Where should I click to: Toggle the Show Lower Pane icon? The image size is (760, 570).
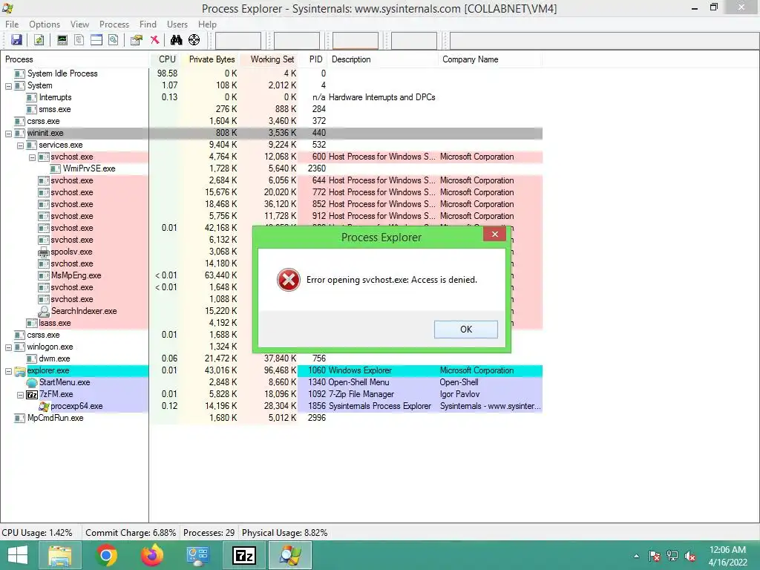pos(96,40)
